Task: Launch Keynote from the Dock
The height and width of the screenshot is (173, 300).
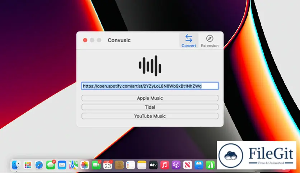Action: click(x=199, y=165)
